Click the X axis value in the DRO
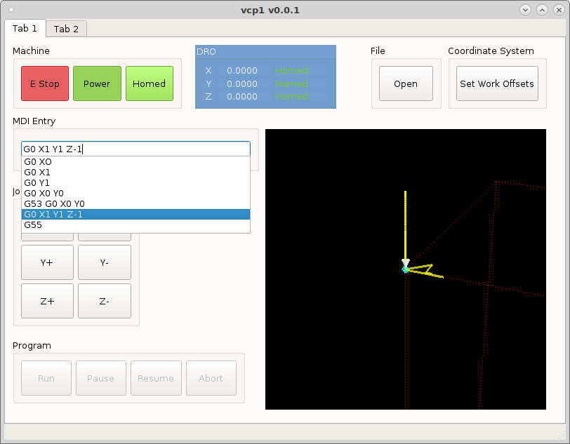 click(x=242, y=70)
